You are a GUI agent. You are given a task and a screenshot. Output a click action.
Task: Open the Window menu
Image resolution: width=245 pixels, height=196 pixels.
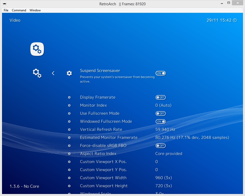(x=35, y=10)
